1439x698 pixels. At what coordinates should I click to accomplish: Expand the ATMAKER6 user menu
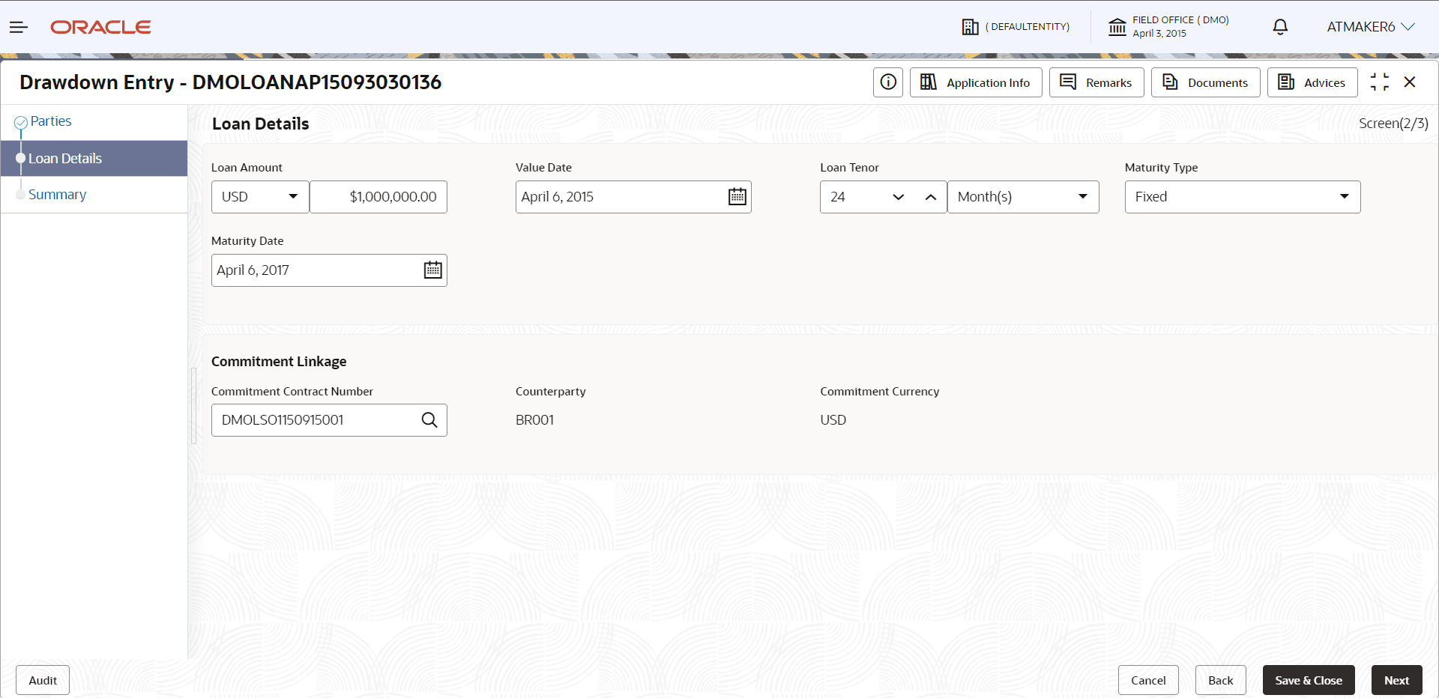(1371, 27)
